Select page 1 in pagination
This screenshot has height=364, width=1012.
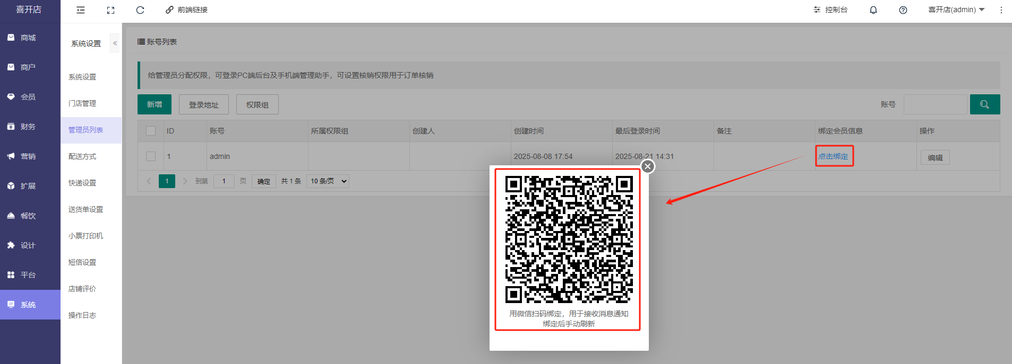[167, 181]
